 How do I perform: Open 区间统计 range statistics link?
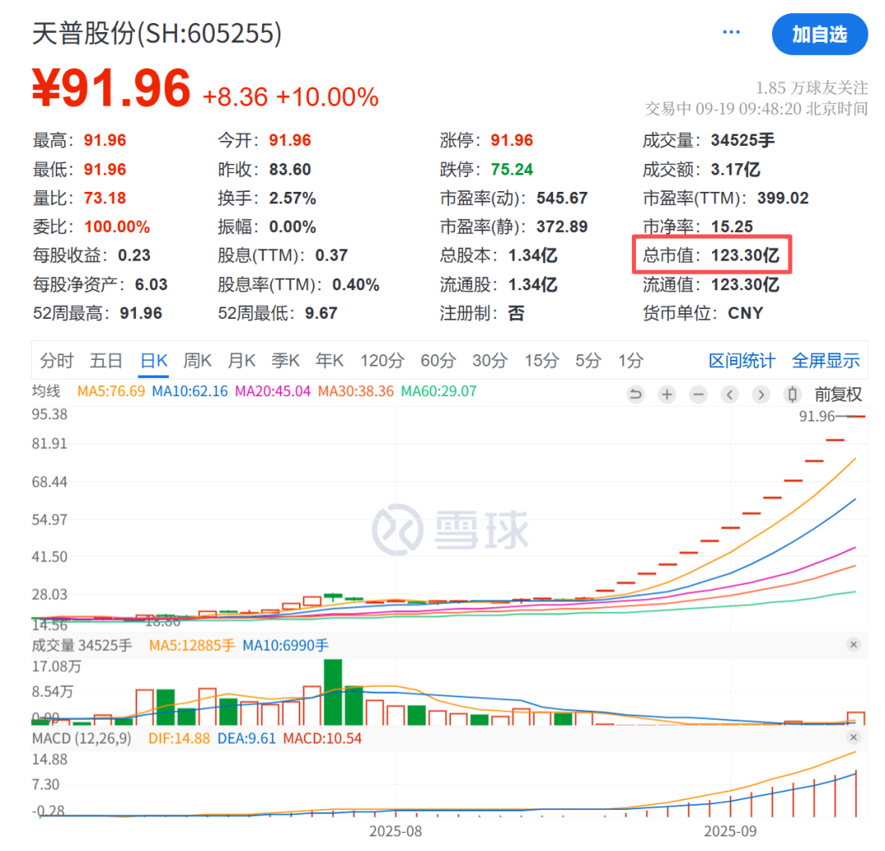click(x=742, y=360)
